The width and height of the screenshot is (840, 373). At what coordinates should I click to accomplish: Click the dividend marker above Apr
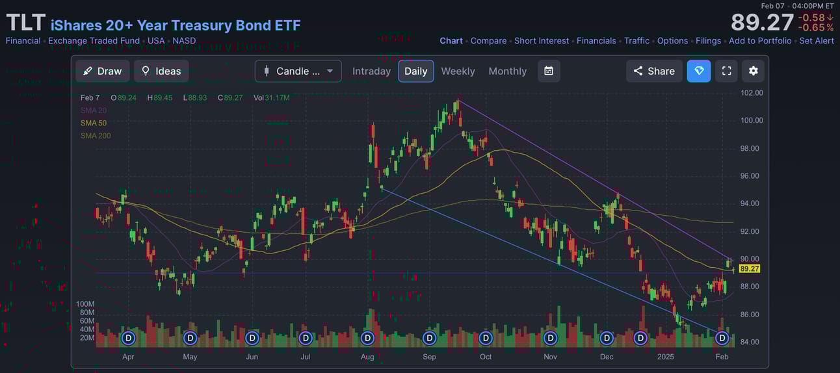(x=128, y=338)
